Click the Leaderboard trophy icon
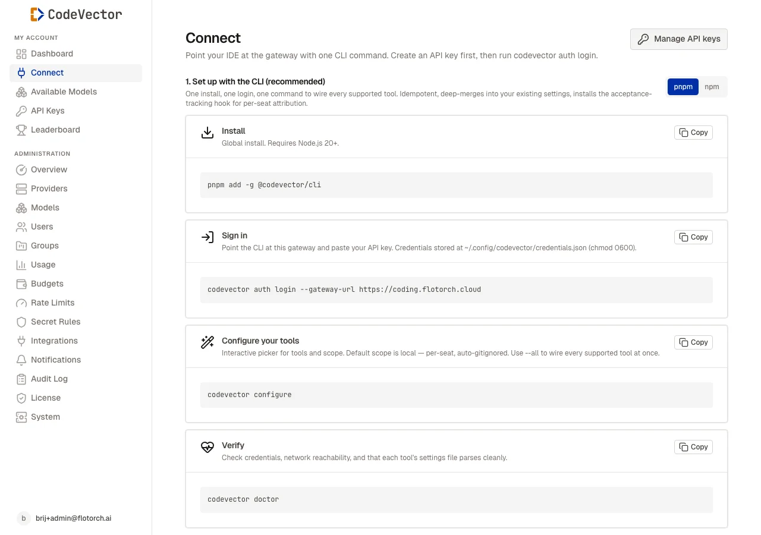Image resolution: width=761 pixels, height=535 pixels. tap(21, 130)
